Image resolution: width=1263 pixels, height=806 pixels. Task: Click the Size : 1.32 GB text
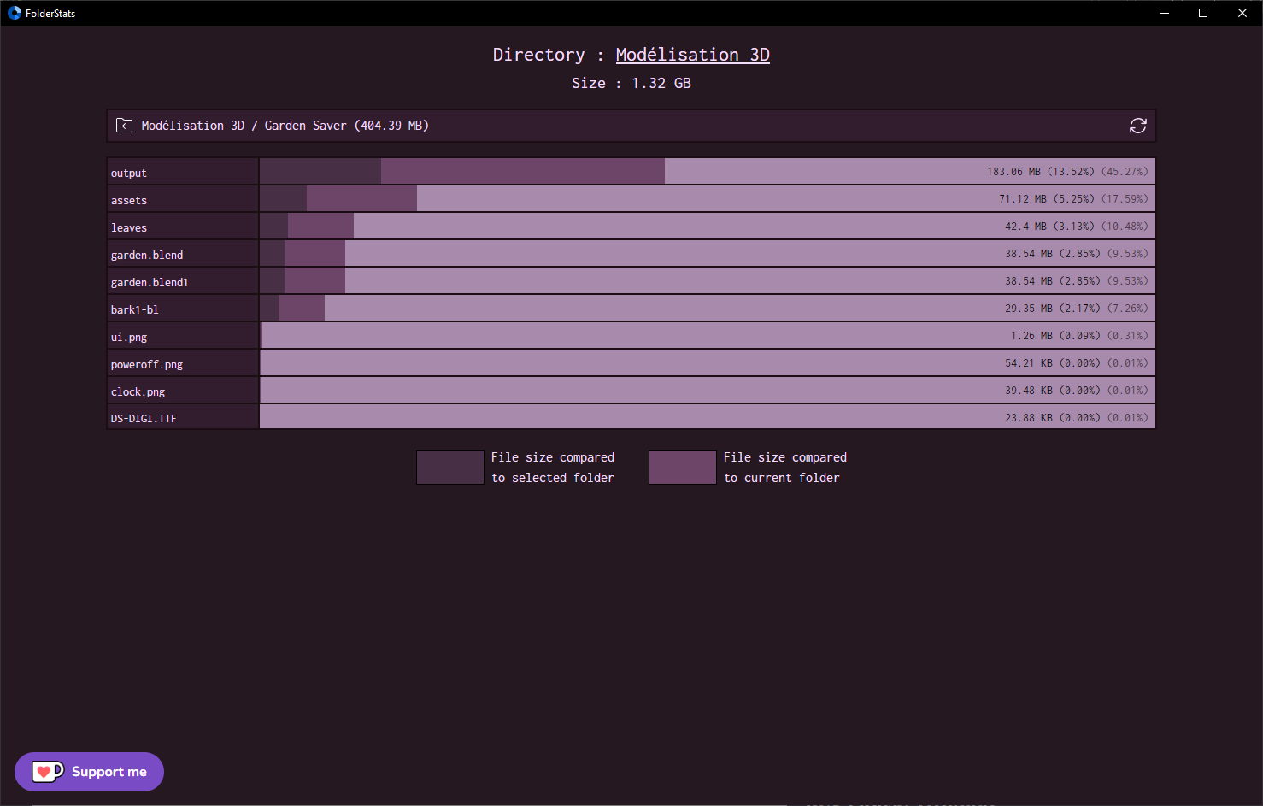(631, 83)
